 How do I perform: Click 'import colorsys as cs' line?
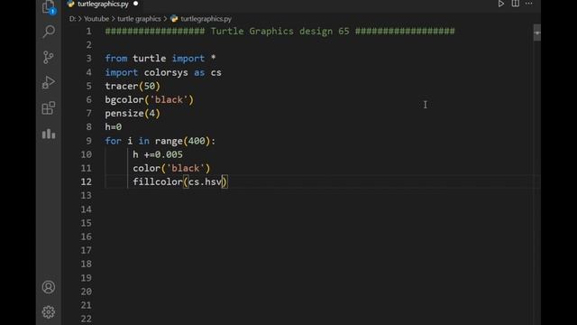pos(163,72)
